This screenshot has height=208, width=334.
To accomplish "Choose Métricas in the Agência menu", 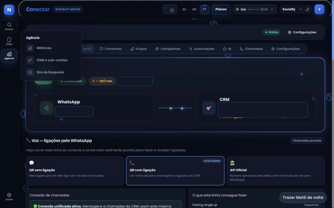I will [x=51, y=48].
